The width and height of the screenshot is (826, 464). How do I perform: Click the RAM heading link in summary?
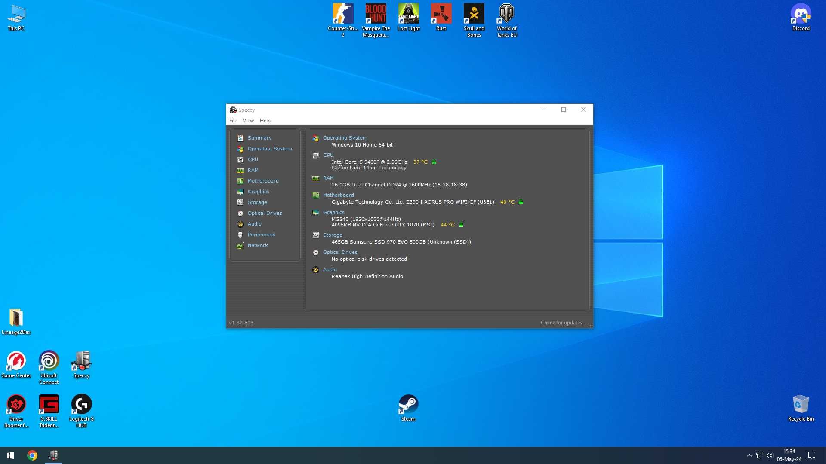coord(328,178)
